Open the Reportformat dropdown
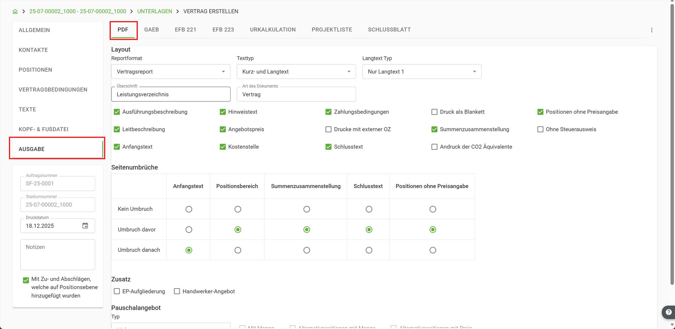This screenshot has width=675, height=329. click(171, 71)
